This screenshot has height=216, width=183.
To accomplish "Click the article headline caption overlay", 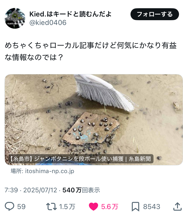I will [x=80, y=159].
